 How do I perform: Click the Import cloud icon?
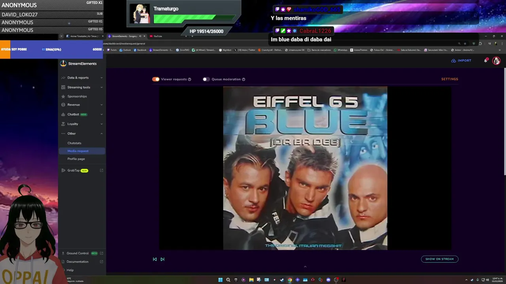click(453, 61)
